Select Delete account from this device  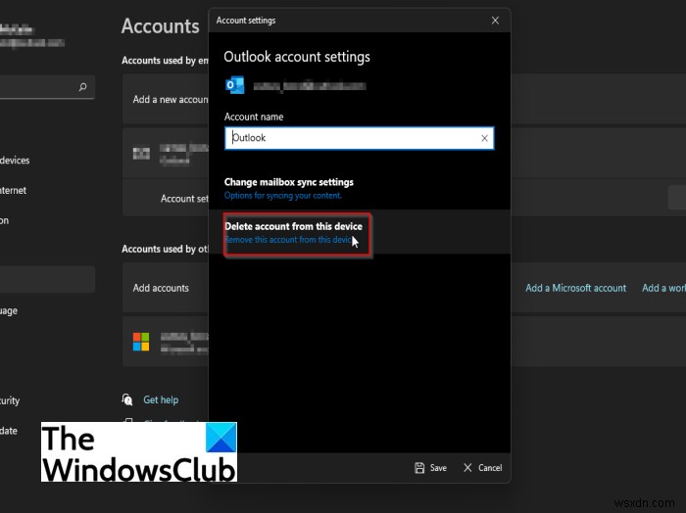pos(294,226)
